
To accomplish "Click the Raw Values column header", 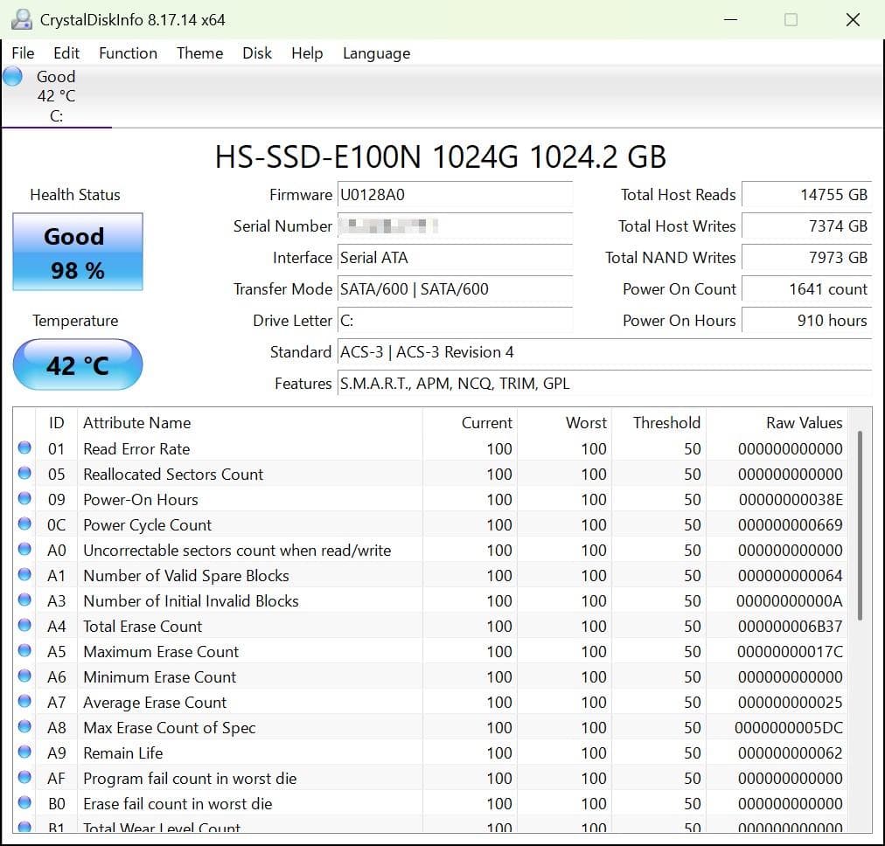I will [777, 423].
